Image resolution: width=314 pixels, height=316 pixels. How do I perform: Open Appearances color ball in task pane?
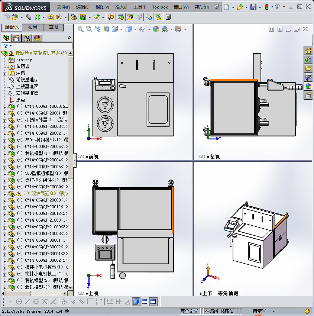click(308, 86)
